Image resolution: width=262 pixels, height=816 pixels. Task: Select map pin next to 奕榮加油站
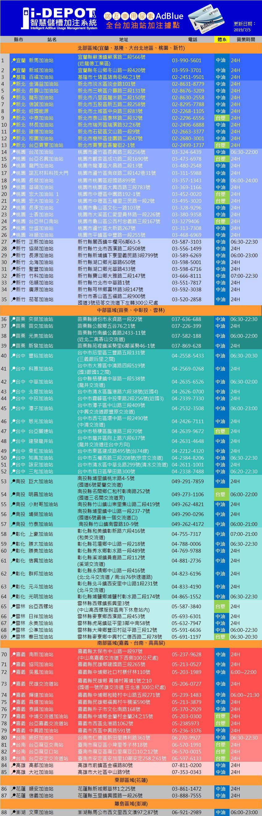coord(13,319)
